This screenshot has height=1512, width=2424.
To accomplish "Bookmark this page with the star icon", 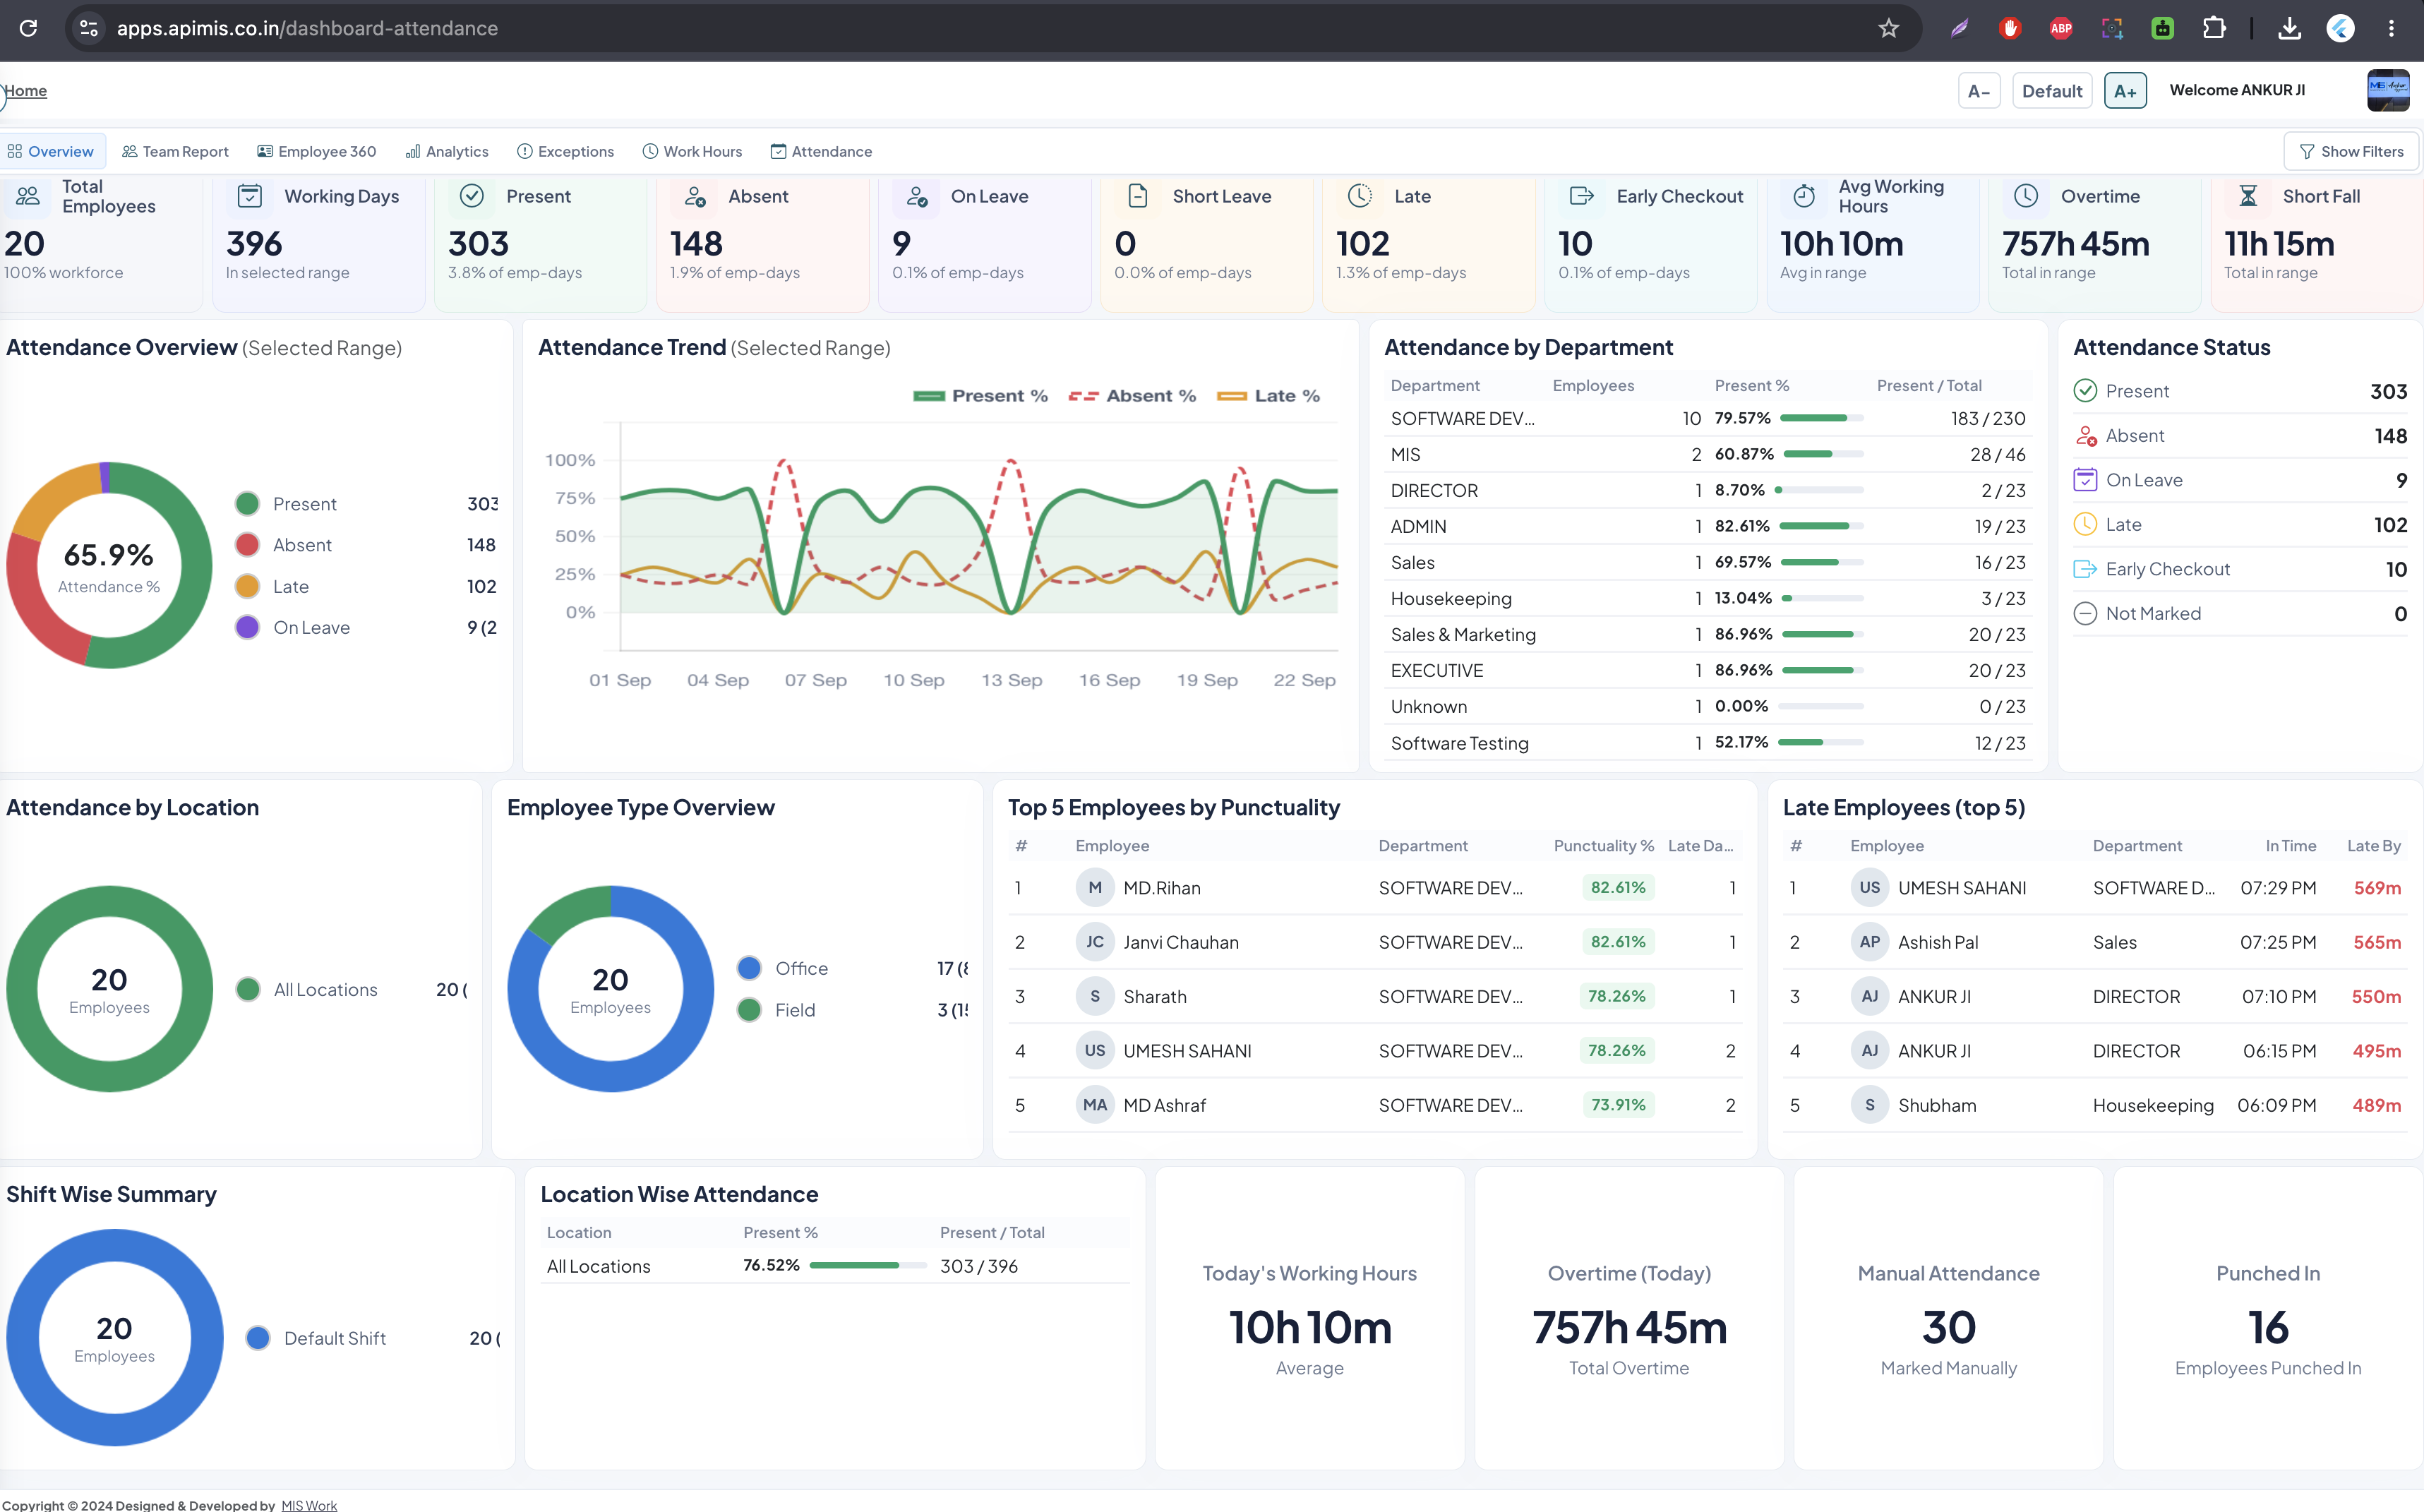I will click(1888, 28).
